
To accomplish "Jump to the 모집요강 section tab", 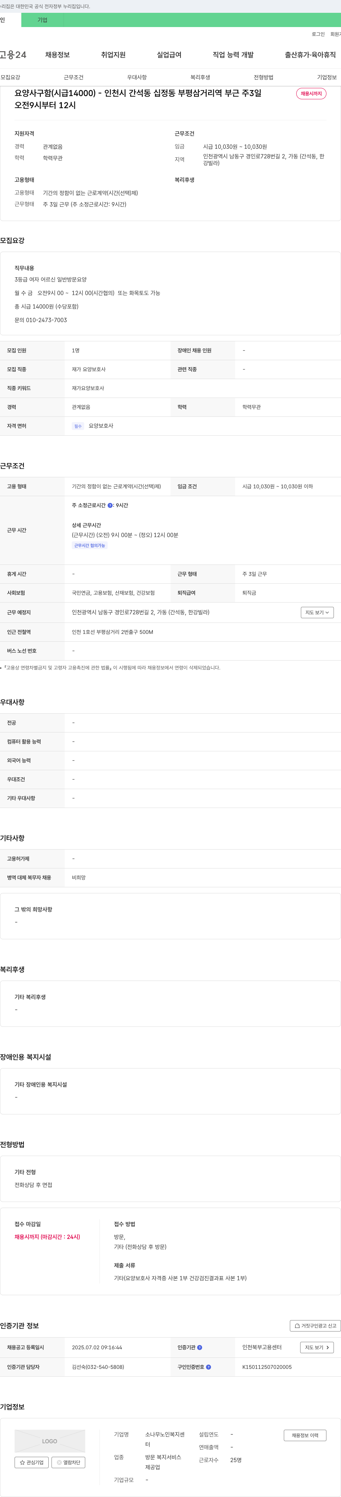I will click(x=10, y=77).
